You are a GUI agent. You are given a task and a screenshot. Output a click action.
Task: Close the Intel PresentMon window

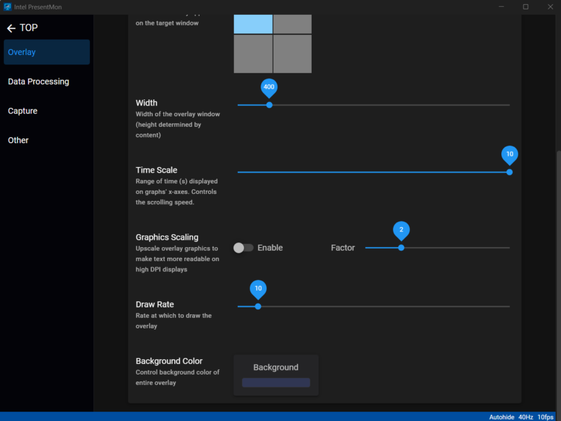[x=550, y=7]
